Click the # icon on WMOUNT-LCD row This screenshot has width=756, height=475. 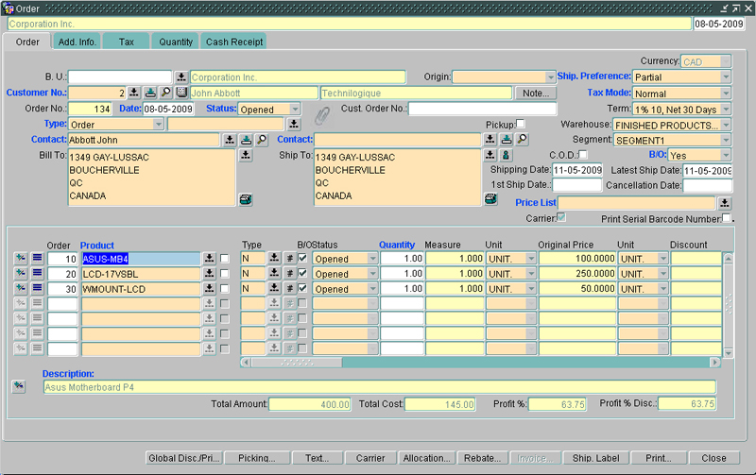pyautogui.click(x=290, y=289)
